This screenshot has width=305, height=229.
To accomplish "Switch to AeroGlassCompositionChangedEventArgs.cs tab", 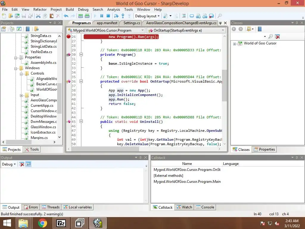I will (181, 23).
